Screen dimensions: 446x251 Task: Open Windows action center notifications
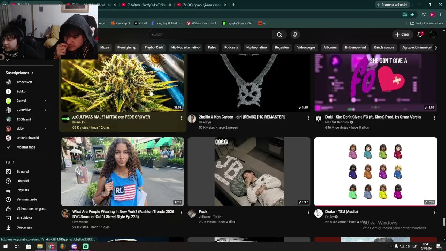[439, 246]
